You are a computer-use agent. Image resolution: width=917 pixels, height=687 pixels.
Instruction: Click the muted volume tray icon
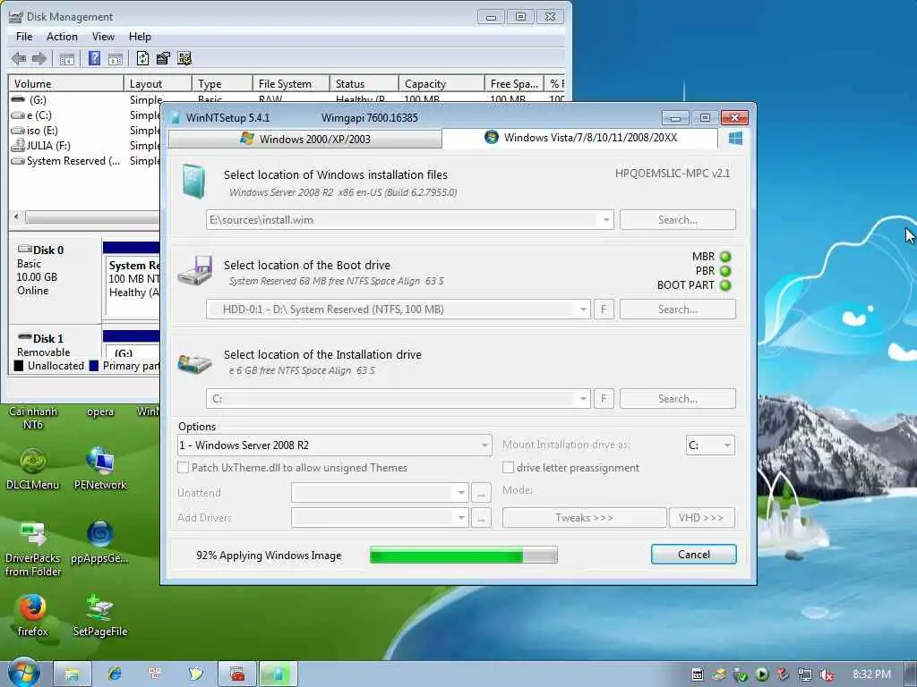point(827,674)
